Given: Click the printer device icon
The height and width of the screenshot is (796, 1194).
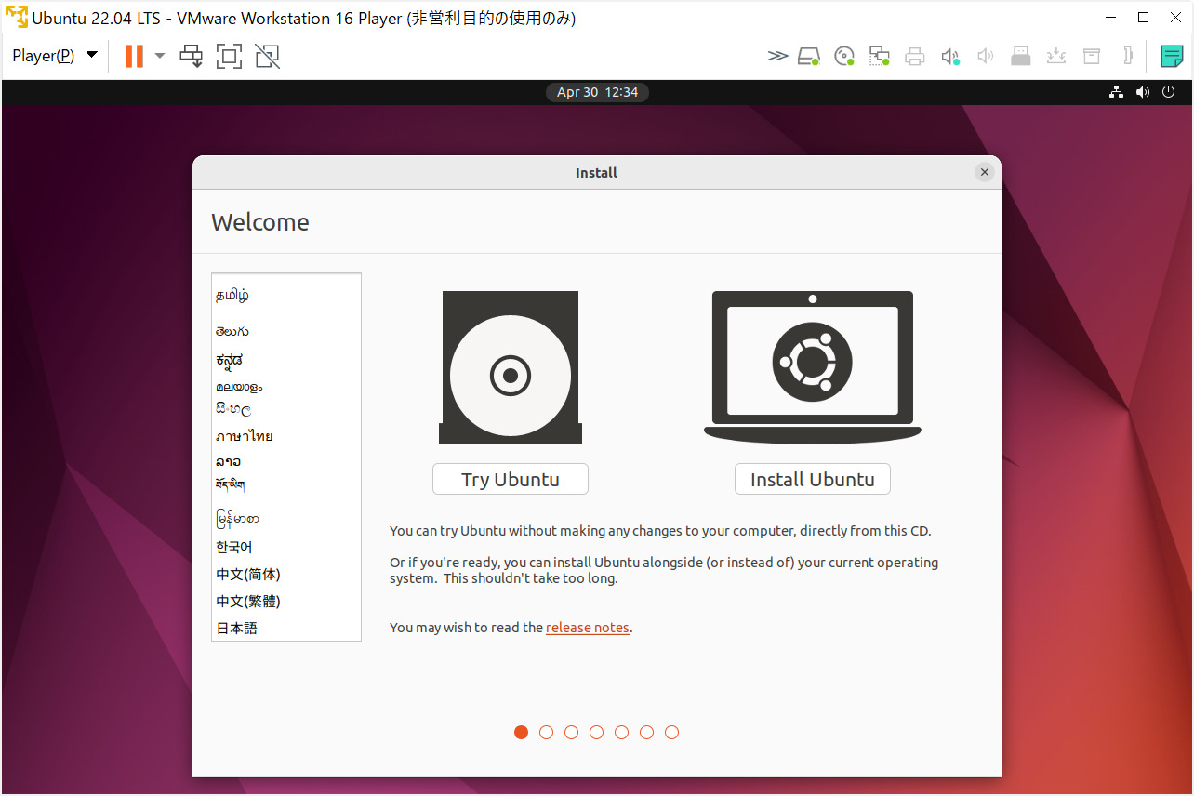Looking at the screenshot, I should click(915, 56).
